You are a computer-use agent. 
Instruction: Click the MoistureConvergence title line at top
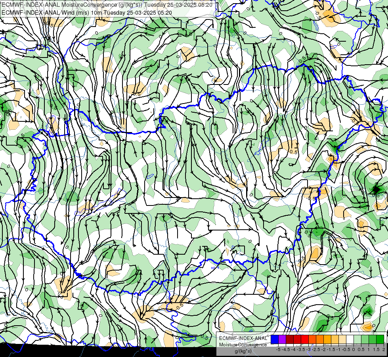[x=107, y=5]
